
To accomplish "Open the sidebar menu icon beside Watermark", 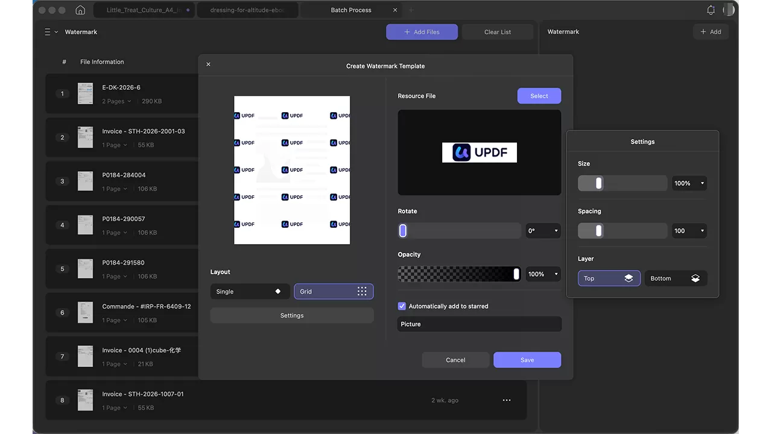I will tap(48, 32).
